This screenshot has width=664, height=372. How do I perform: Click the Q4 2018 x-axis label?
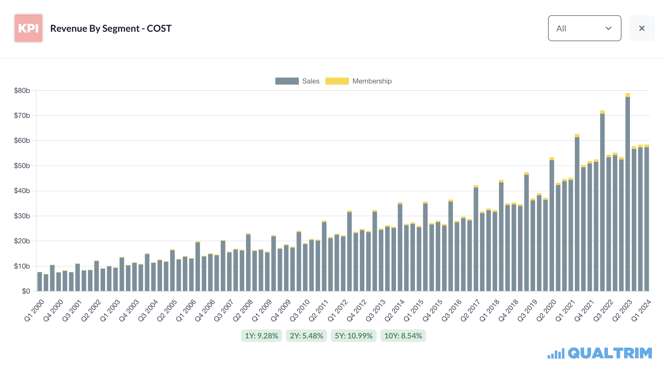508,310
